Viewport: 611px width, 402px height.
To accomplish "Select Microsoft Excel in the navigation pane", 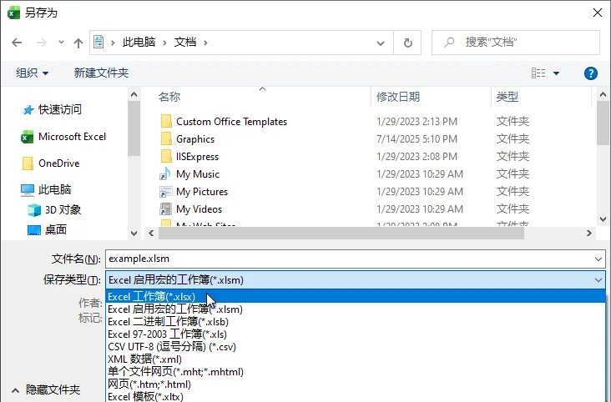I will tap(72, 137).
